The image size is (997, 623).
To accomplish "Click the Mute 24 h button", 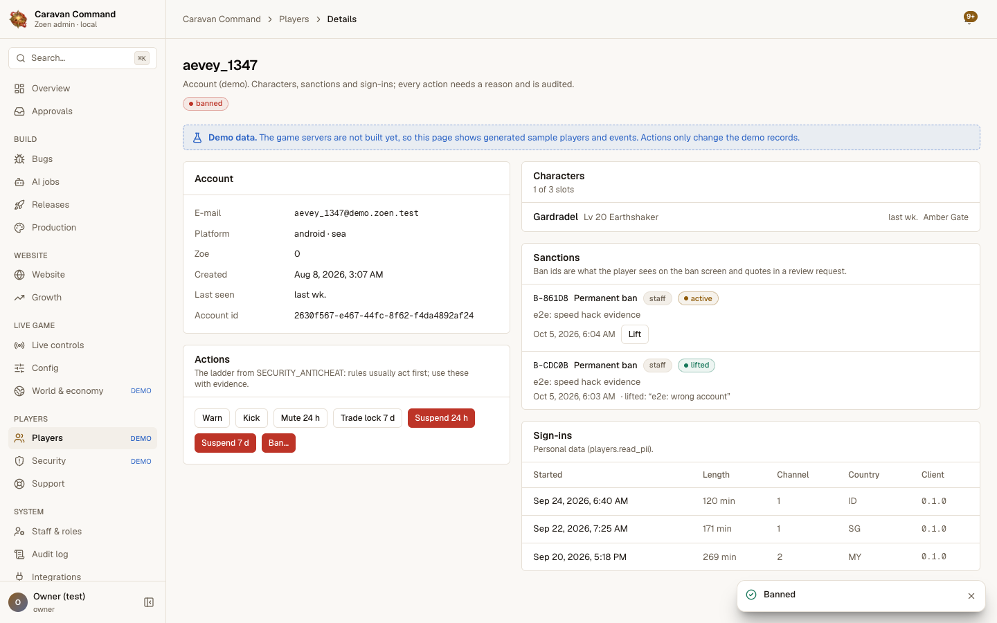I will tap(300, 418).
